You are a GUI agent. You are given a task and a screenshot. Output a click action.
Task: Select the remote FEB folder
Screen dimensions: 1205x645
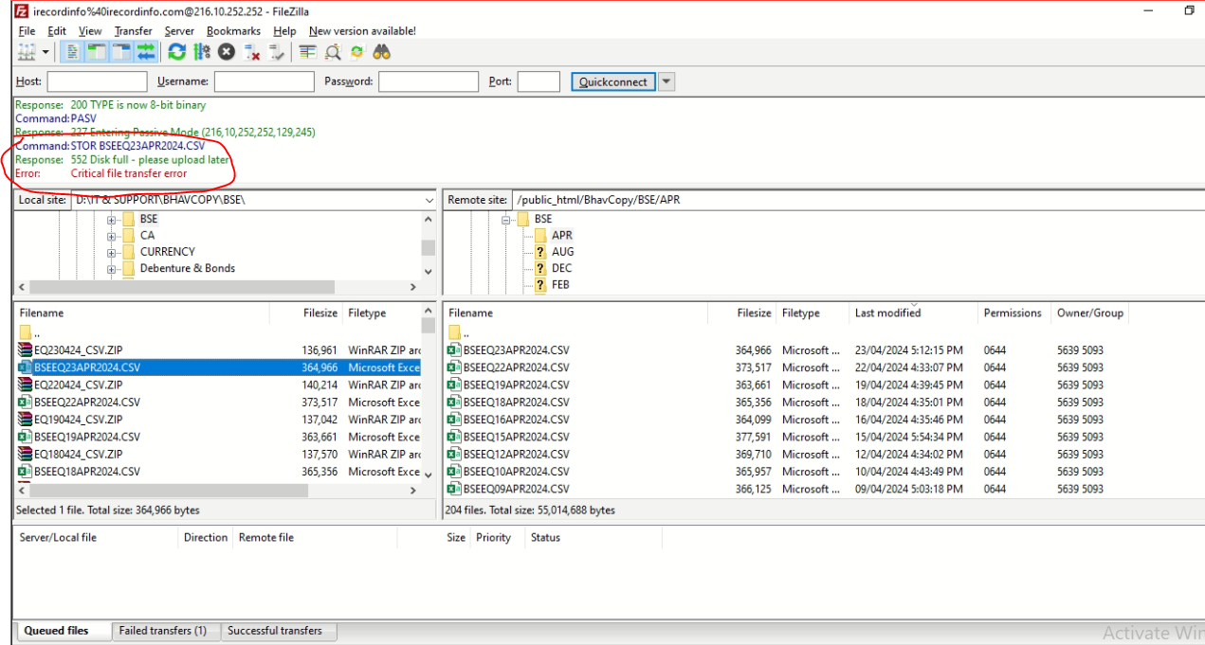tap(560, 284)
